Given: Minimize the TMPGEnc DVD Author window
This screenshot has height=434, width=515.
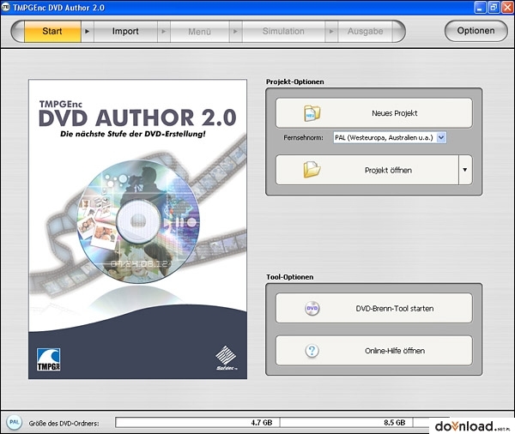Looking at the screenshot, I should (480, 8).
